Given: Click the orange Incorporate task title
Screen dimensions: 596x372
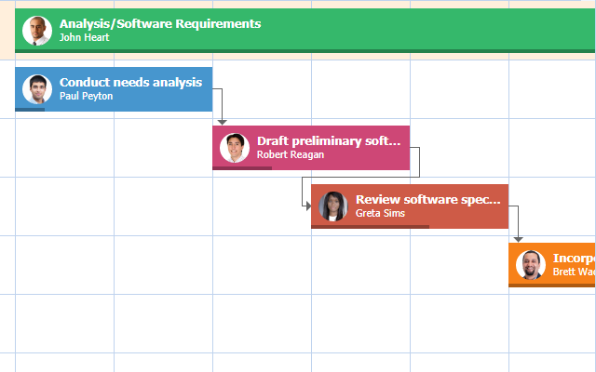Looking at the screenshot, I should click(x=573, y=258).
